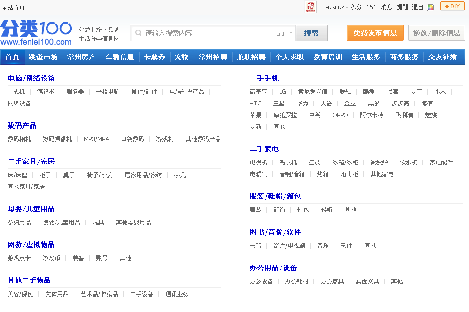Click the 玩具 link
This screenshot has width=469, height=312.
point(98,223)
